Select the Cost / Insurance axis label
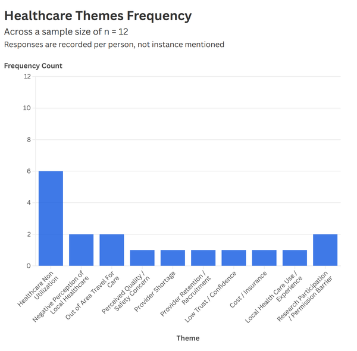Viewport: 357px width, 351px height. (x=248, y=289)
